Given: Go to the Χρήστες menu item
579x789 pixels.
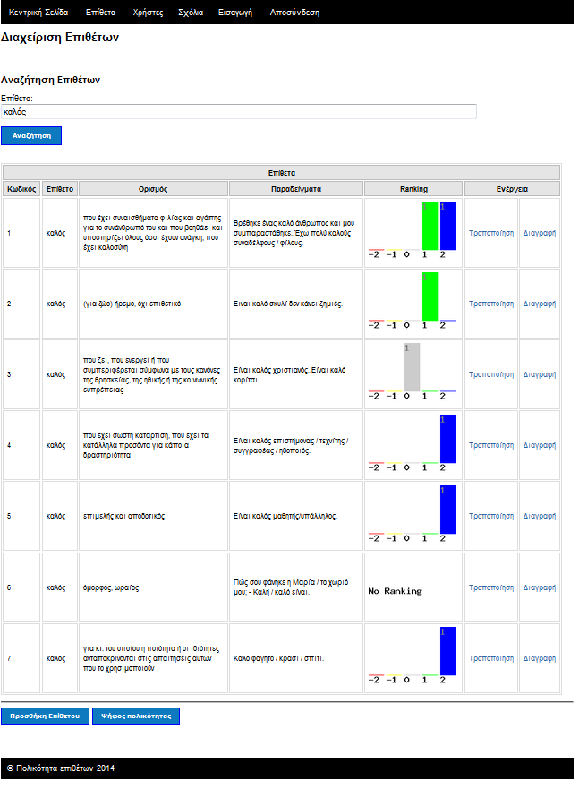Looking at the screenshot, I should (x=148, y=13).
